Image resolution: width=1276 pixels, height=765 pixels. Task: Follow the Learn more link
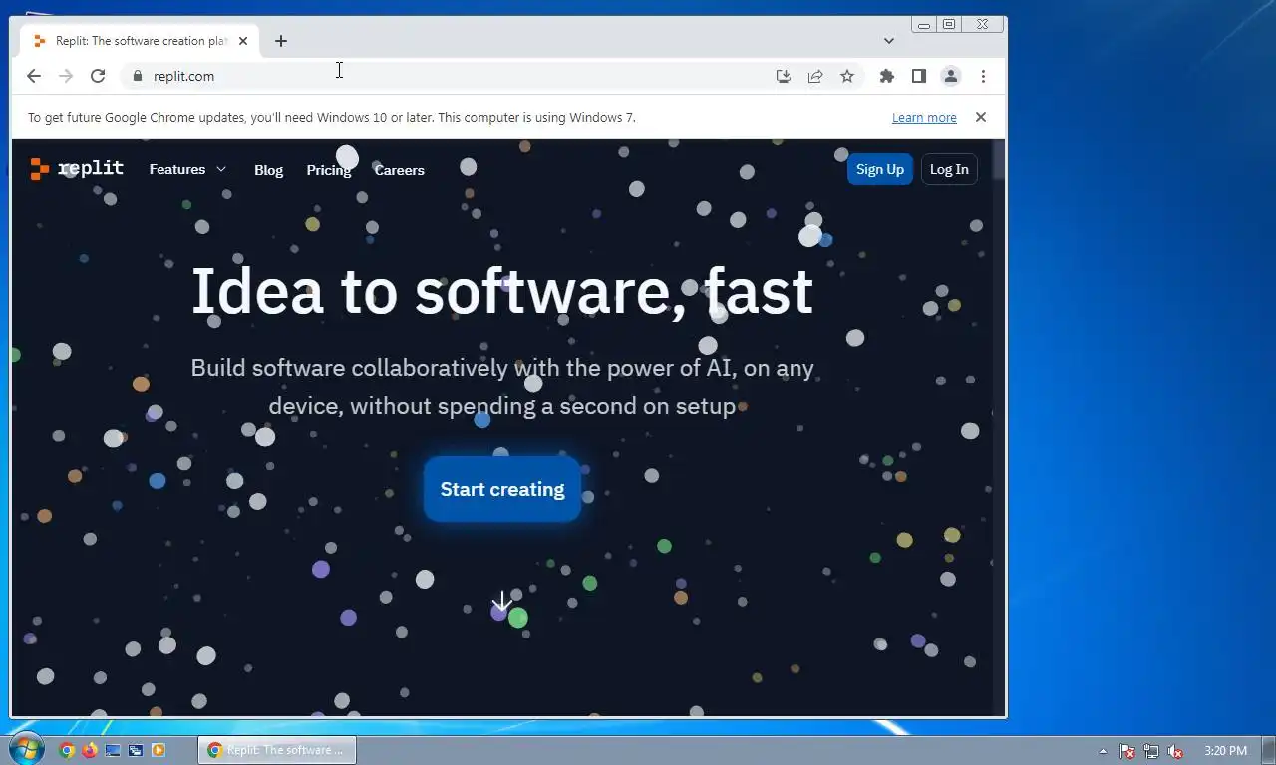point(924,117)
